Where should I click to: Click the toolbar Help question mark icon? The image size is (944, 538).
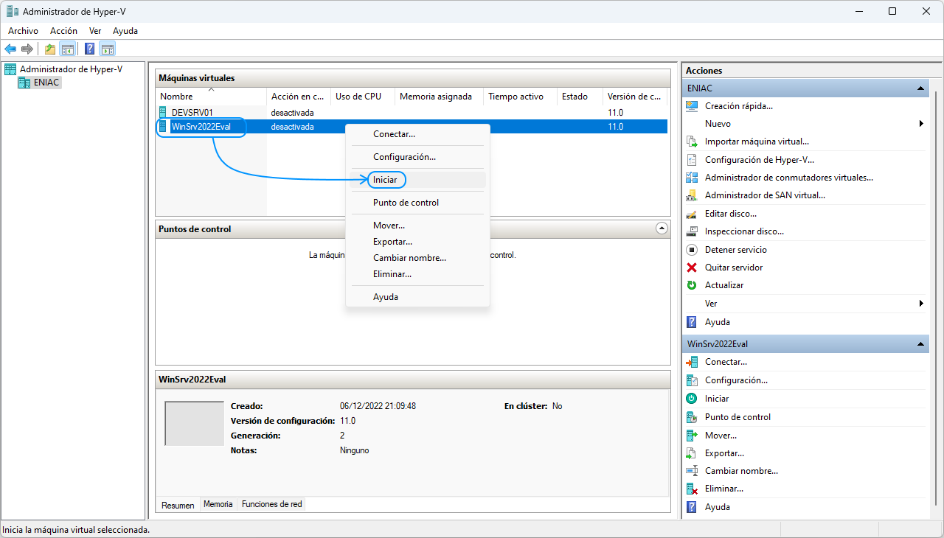pyautogui.click(x=90, y=49)
